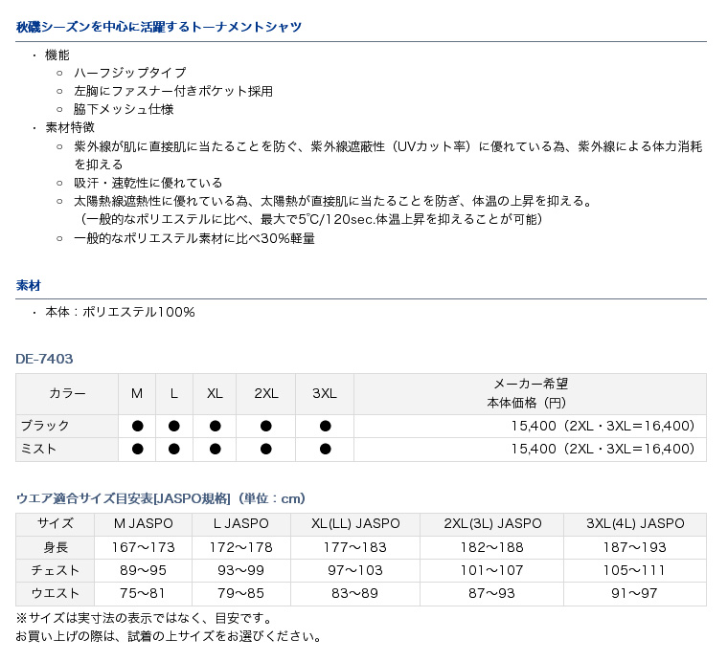
Task: Click the 'M JASPO' column header
Action: tap(144, 524)
